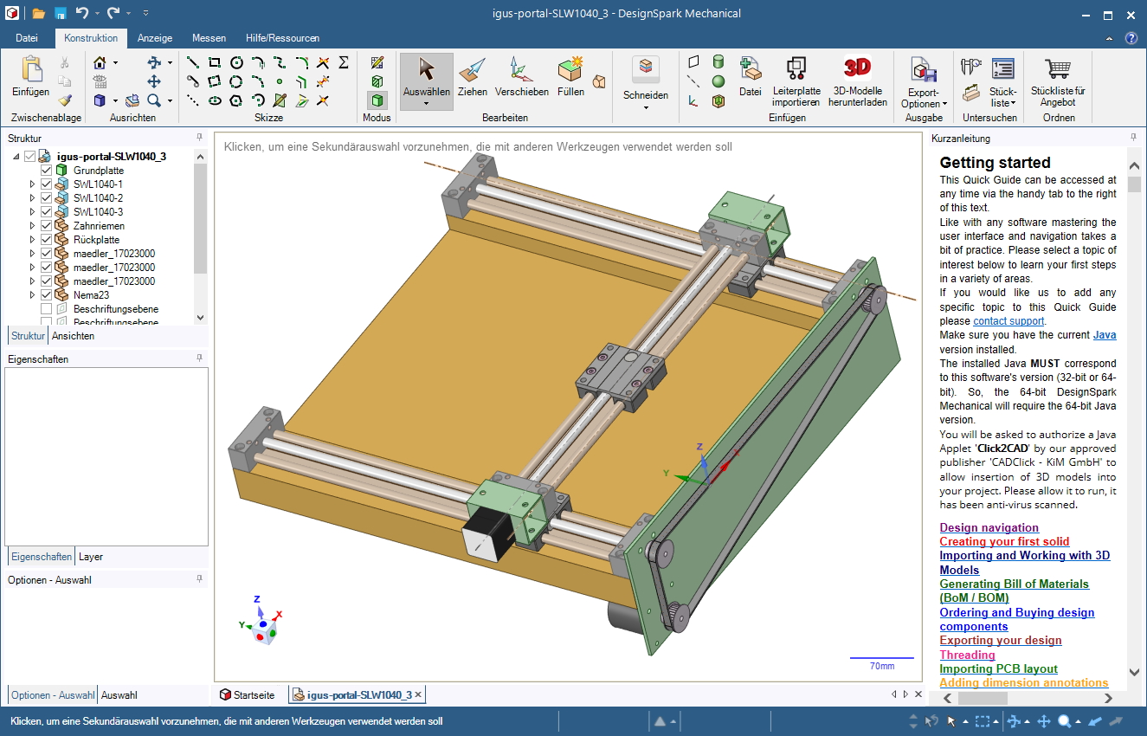Viewport: 1147px width, 736px height.
Task: Insert a sphere from the Einfügen group
Action: click(718, 81)
